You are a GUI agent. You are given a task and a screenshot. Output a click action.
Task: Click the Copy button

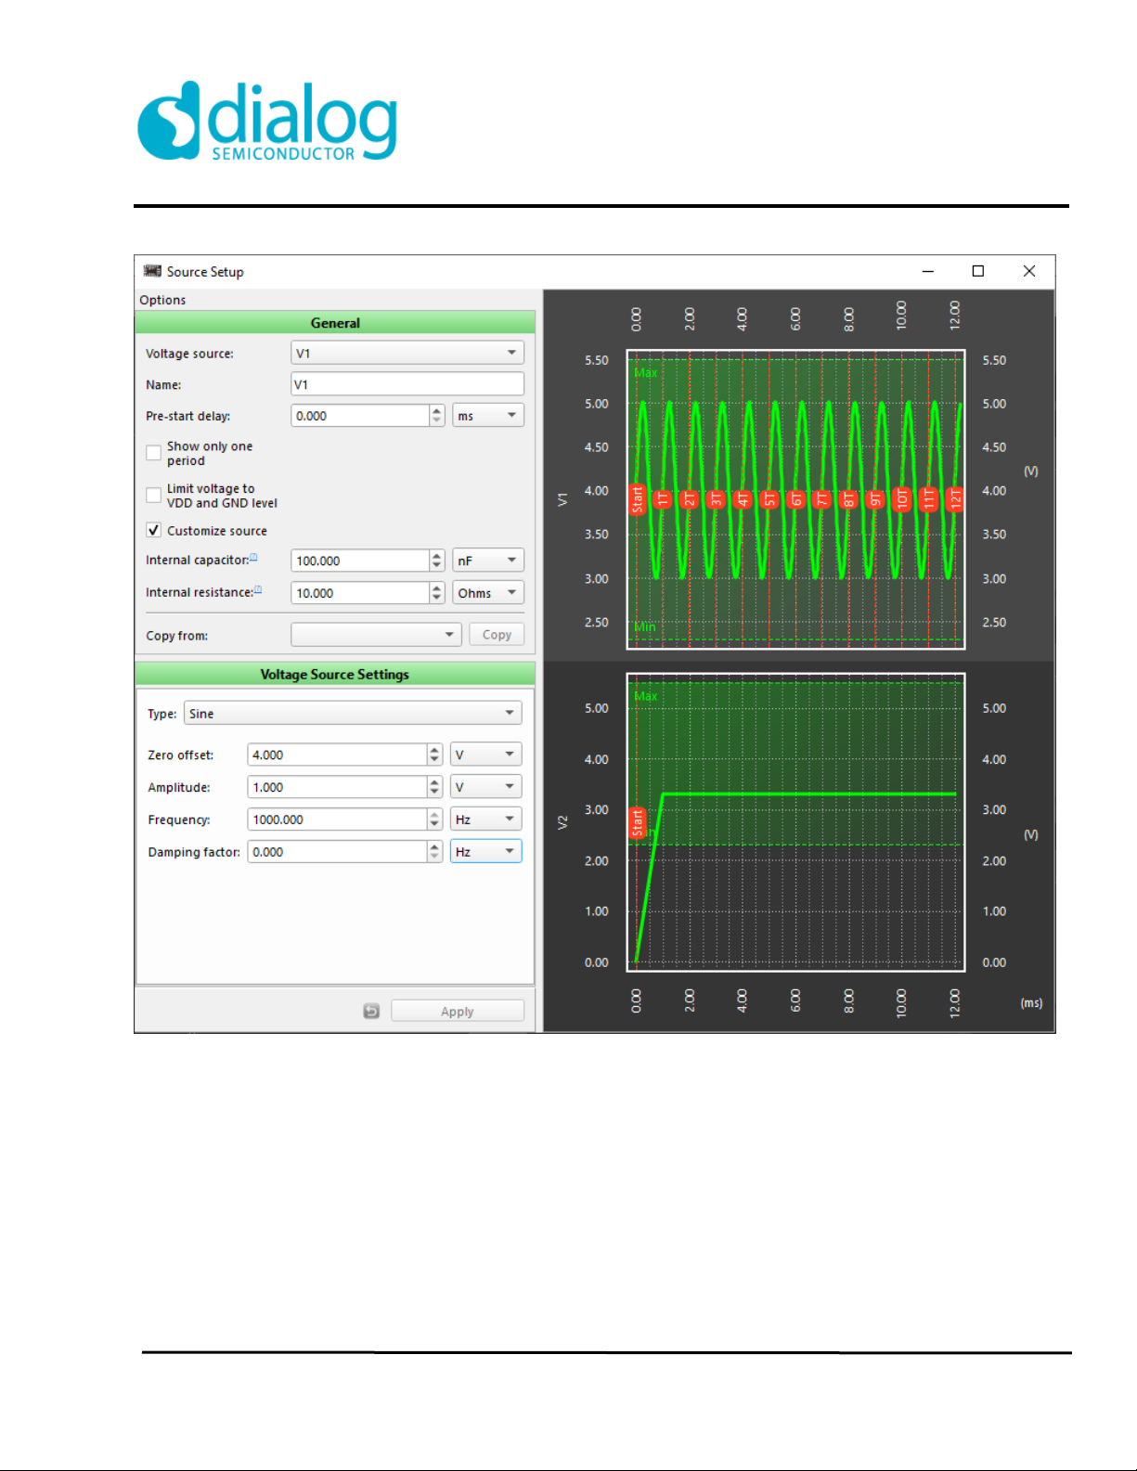pos(497,635)
